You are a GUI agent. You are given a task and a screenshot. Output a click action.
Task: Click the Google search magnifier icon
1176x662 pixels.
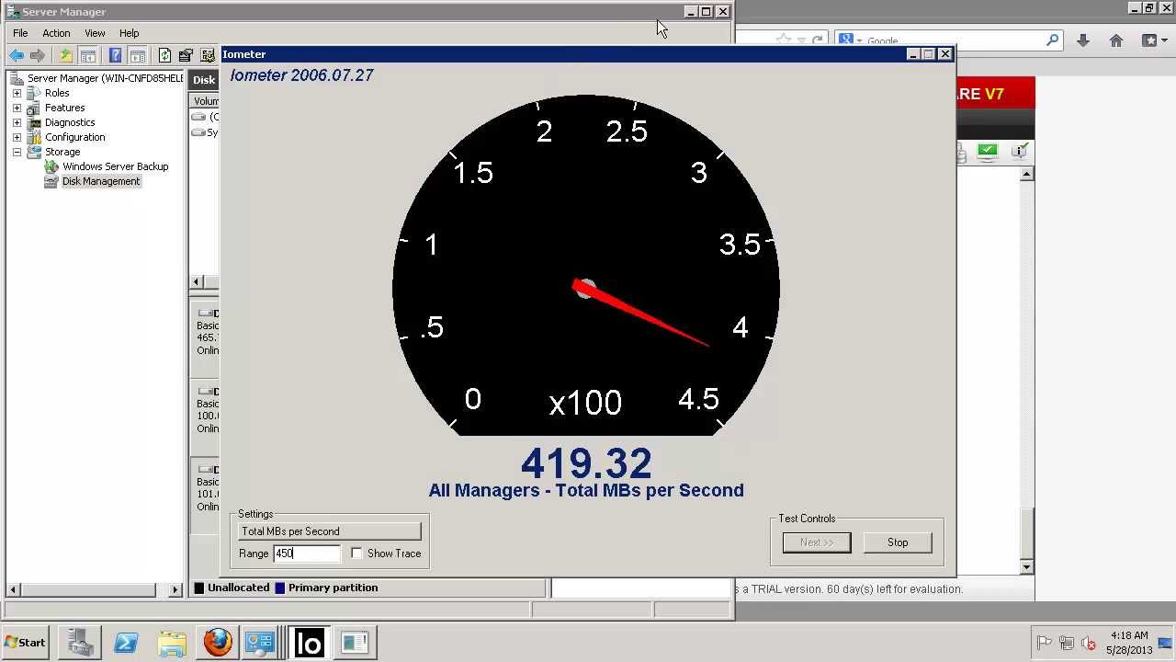1052,40
